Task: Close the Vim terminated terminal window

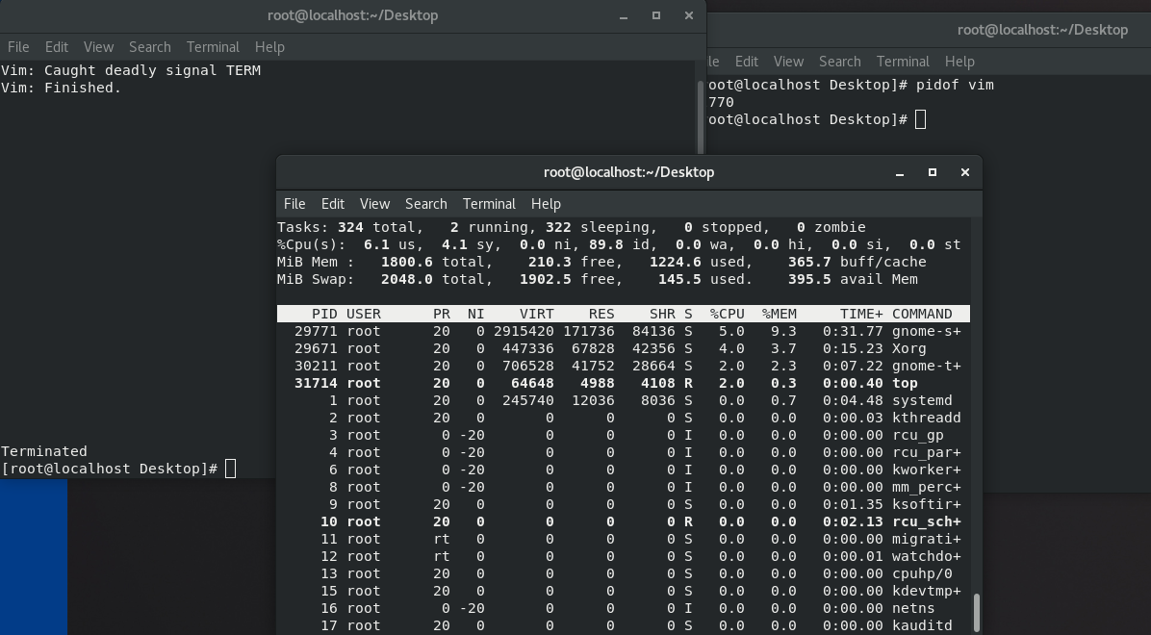Action: pos(688,15)
